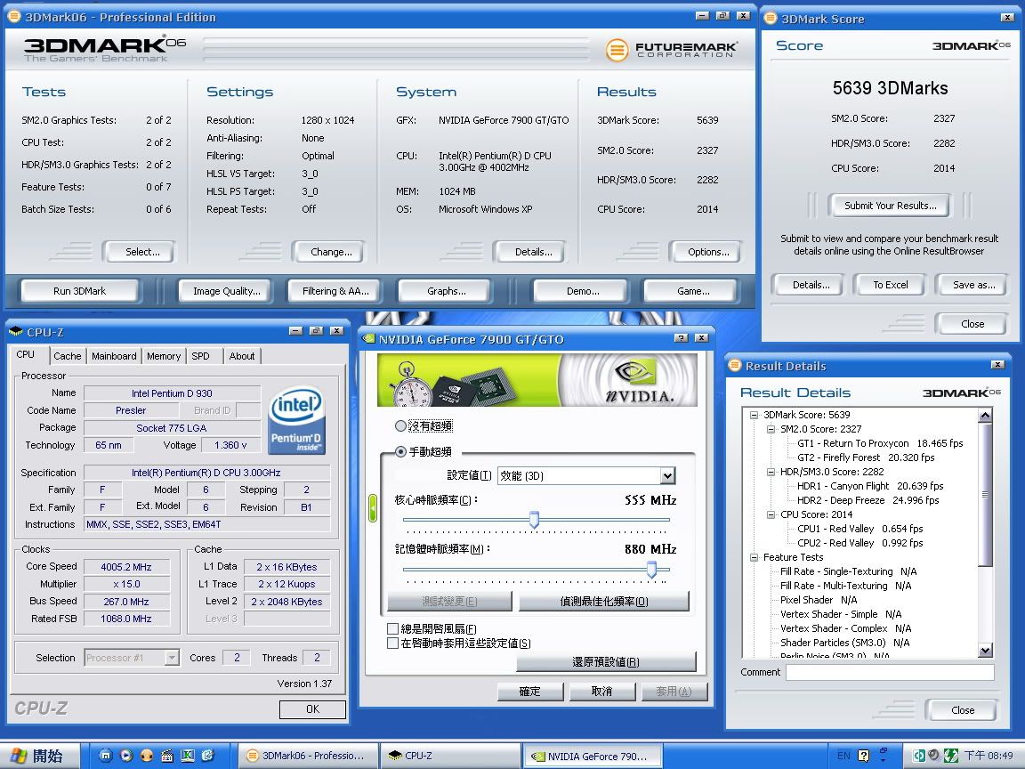Click the Futuremark Corporation logo
Viewport: 1025px width, 769px height.
click(x=672, y=50)
